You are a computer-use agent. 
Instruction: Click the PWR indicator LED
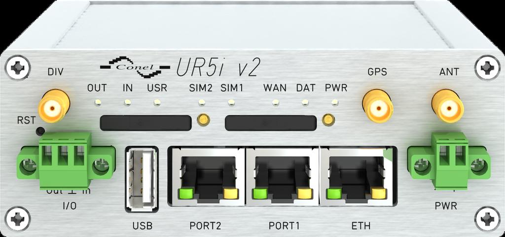point(335,103)
